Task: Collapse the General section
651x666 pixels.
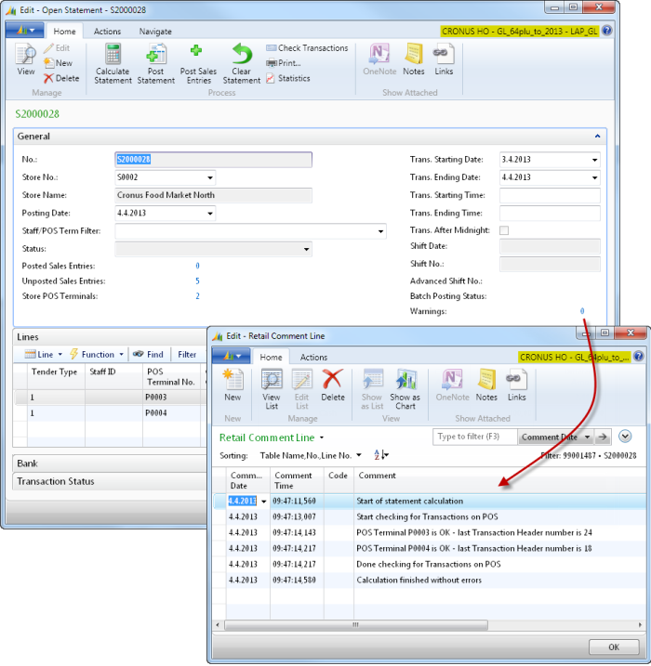Action: coord(597,137)
